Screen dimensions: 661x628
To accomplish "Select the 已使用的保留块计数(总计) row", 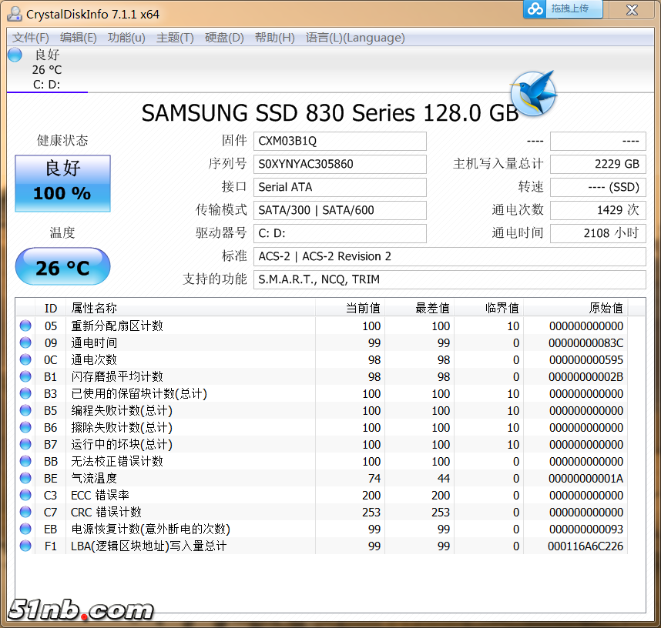I will [x=322, y=393].
